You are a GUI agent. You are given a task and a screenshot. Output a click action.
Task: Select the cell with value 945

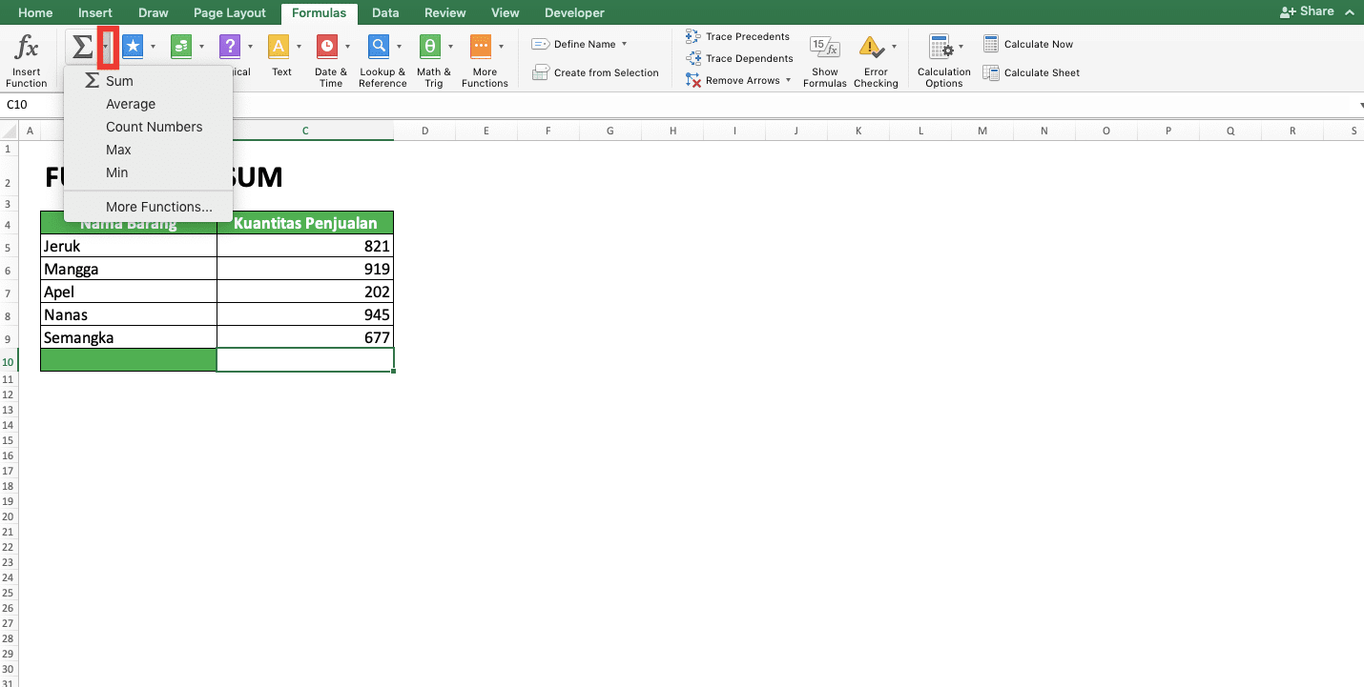click(x=305, y=314)
